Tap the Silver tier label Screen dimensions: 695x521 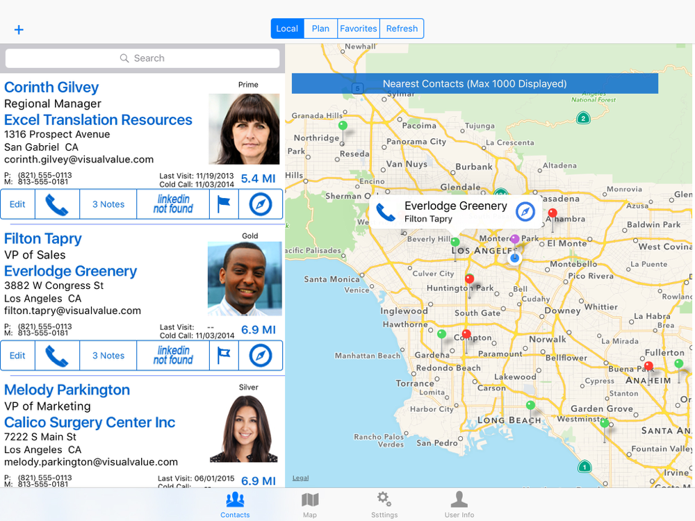[249, 387]
